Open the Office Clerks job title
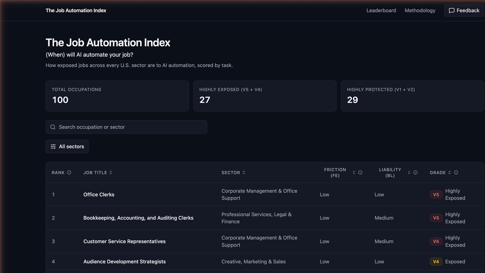485x273 pixels. pyautogui.click(x=99, y=194)
